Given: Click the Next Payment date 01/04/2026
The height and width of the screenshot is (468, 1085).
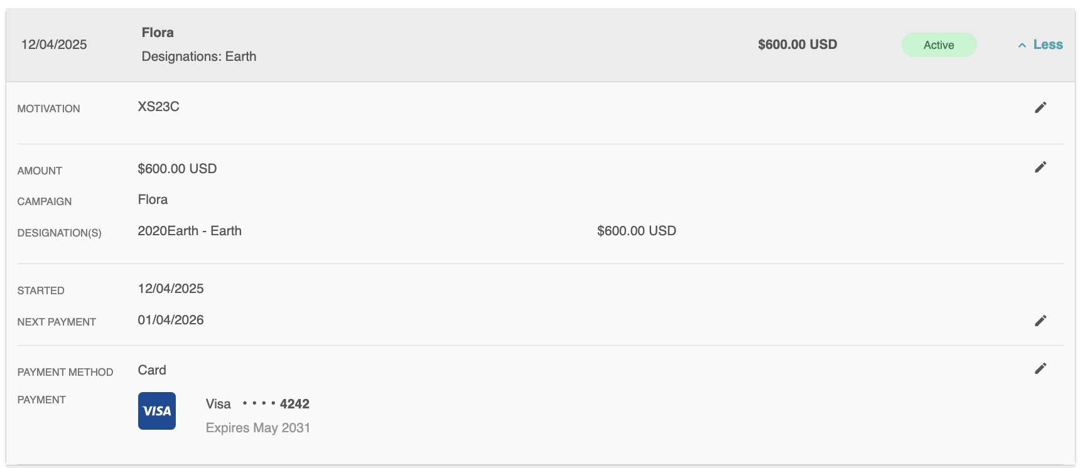Looking at the screenshot, I should (171, 320).
